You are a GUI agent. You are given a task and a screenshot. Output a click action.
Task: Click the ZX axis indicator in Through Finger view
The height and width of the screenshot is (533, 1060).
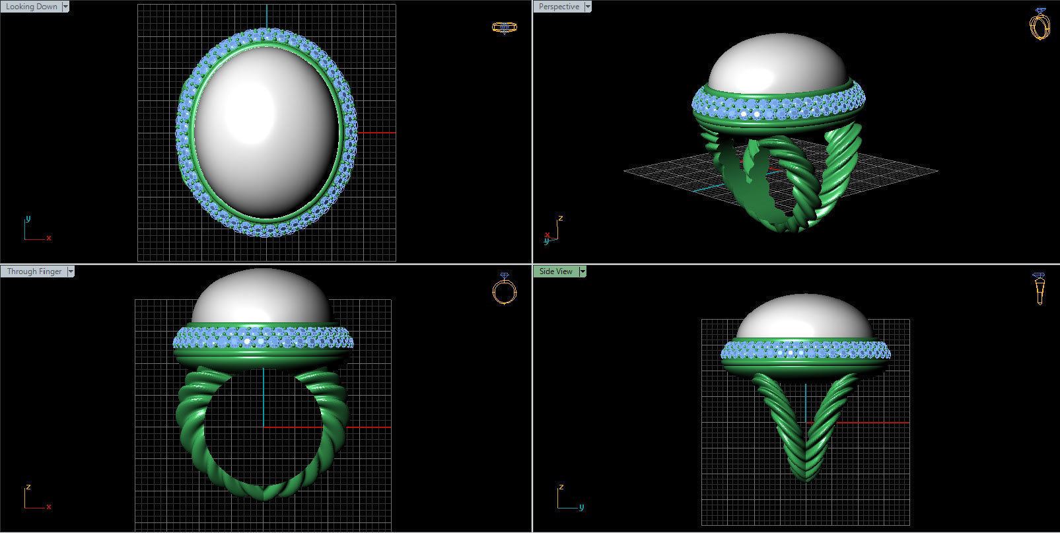(36, 497)
